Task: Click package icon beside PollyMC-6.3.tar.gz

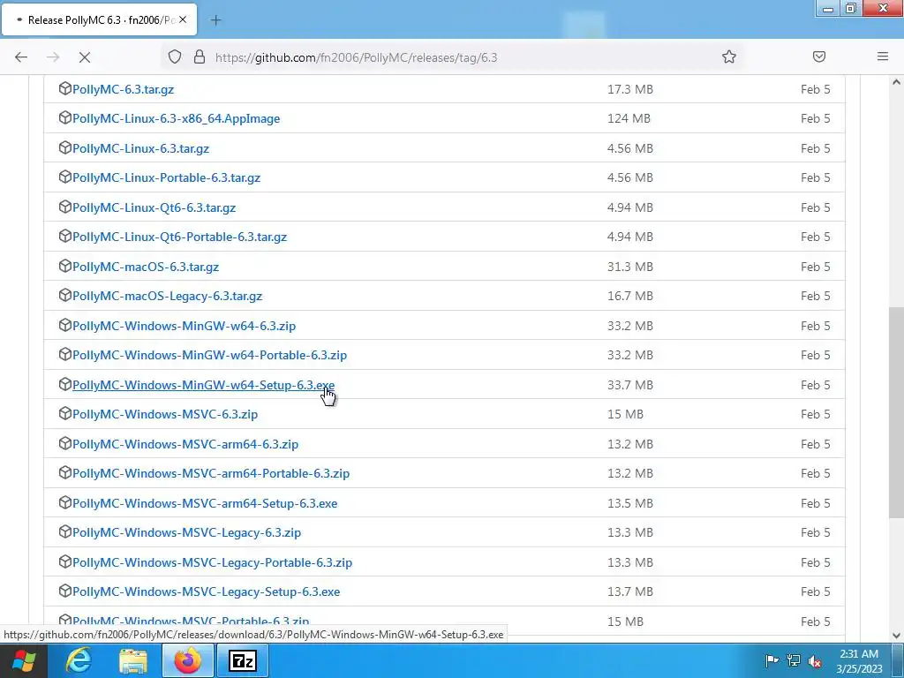Action: 64,89
